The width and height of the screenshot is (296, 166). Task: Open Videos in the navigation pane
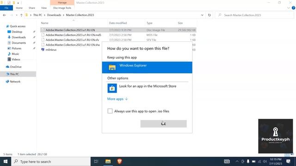pos(16,59)
